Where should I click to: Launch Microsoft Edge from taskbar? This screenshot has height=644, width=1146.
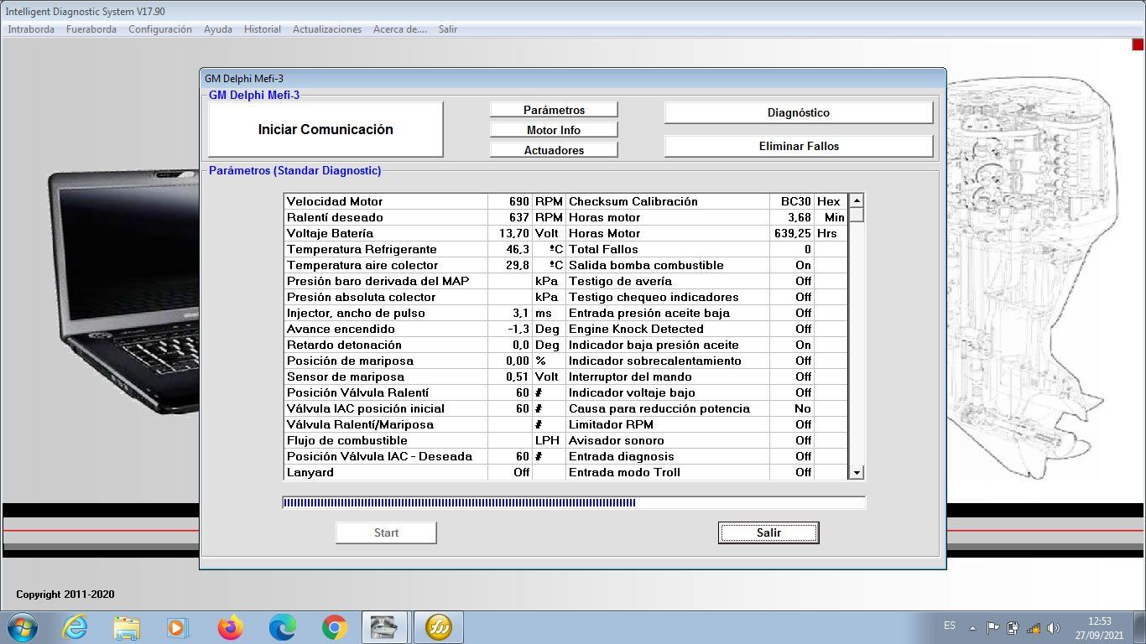point(282,626)
